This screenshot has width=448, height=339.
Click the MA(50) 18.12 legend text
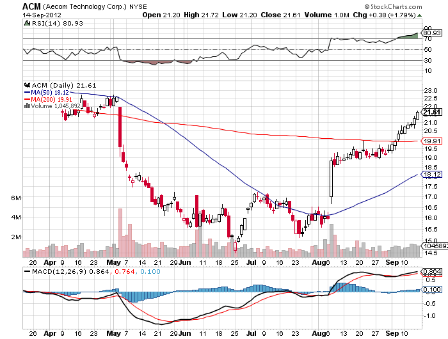[50, 93]
